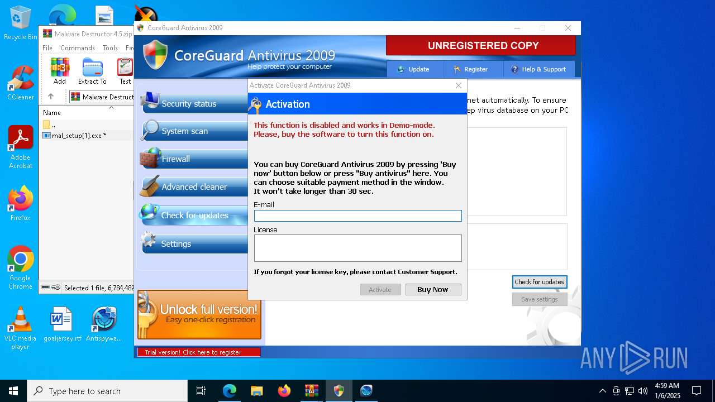The image size is (715, 402).
Task: Click the volume tray icon
Action: click(643, 391)
